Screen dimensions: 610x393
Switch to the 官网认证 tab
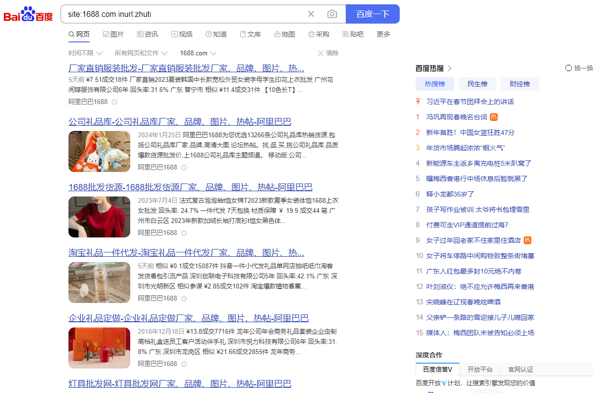[521, 369]
